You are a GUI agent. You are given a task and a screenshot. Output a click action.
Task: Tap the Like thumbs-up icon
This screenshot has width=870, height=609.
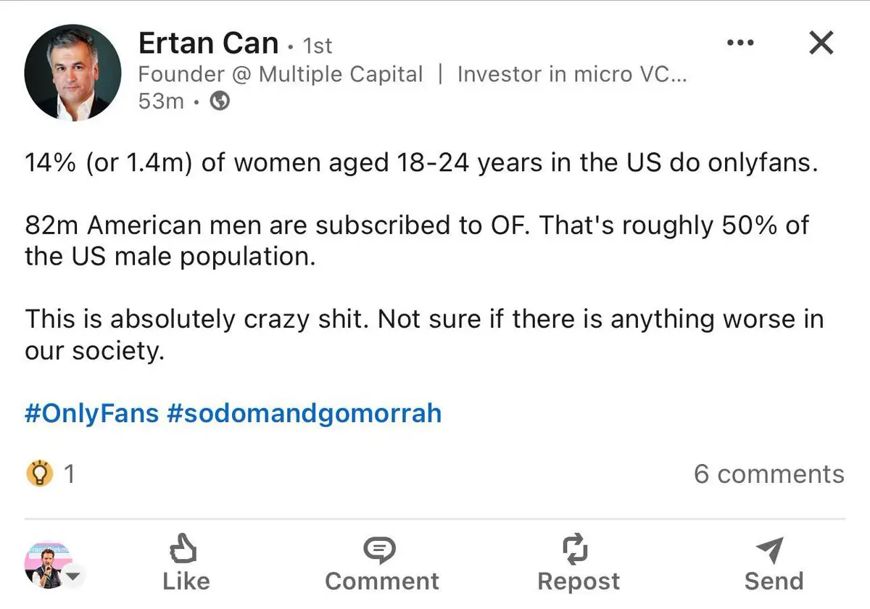coord(185,551)
